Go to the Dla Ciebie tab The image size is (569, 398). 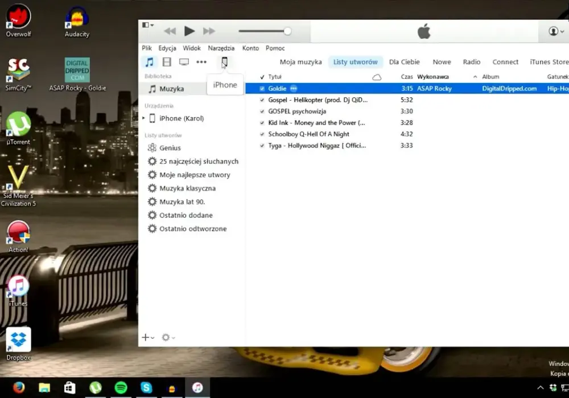(x=404, y=62)
